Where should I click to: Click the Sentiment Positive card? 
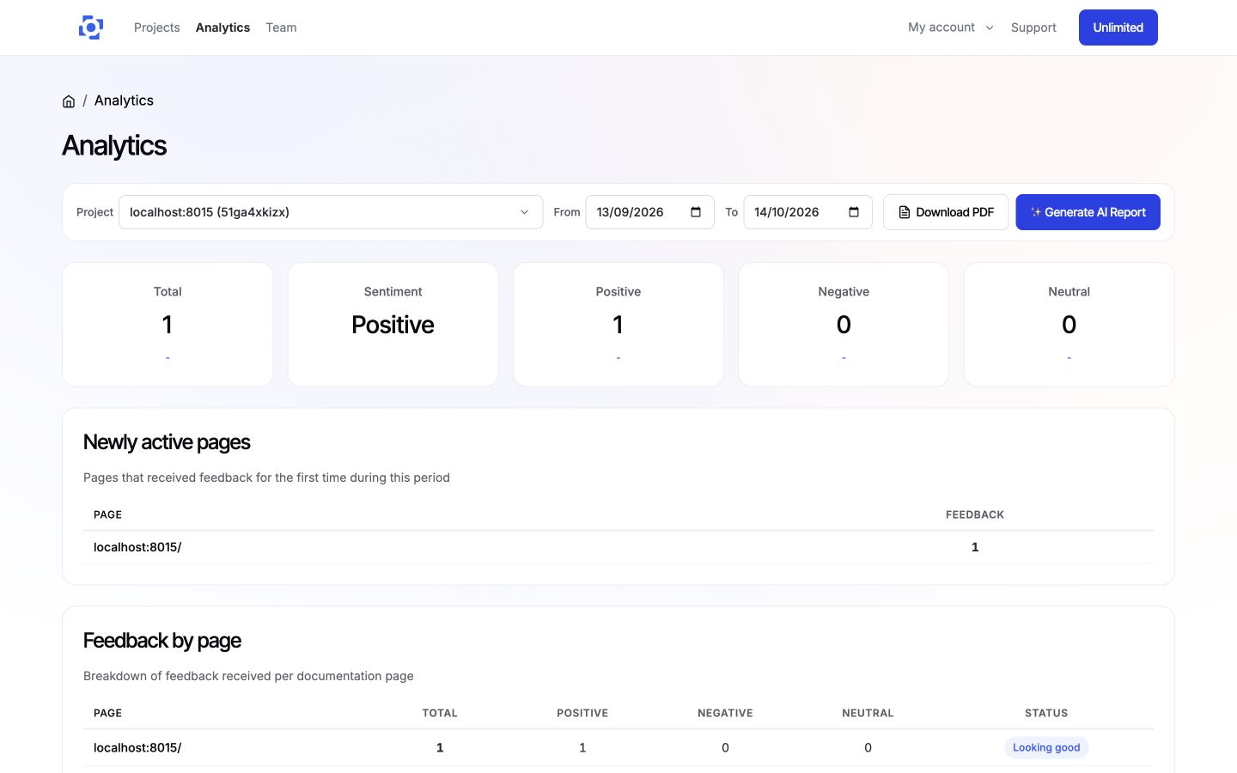[393, 325]
